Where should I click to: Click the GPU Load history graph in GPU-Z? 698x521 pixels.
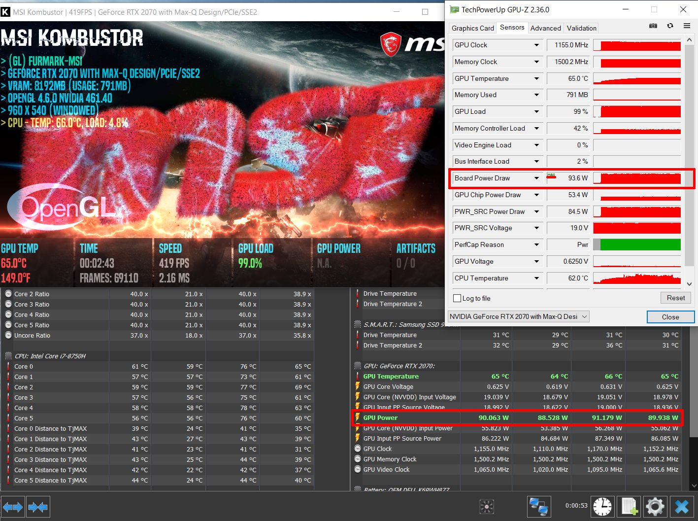pyautogui.click(x=637, y=111)
